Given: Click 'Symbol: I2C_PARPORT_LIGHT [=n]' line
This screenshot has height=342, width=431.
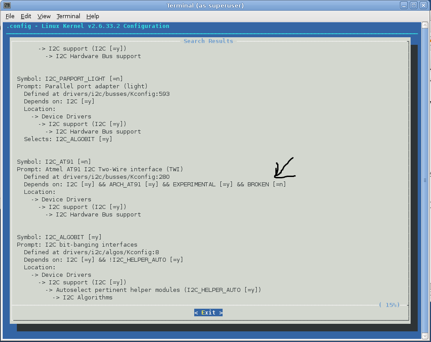Looking at the screenshot, I should 70,79.
